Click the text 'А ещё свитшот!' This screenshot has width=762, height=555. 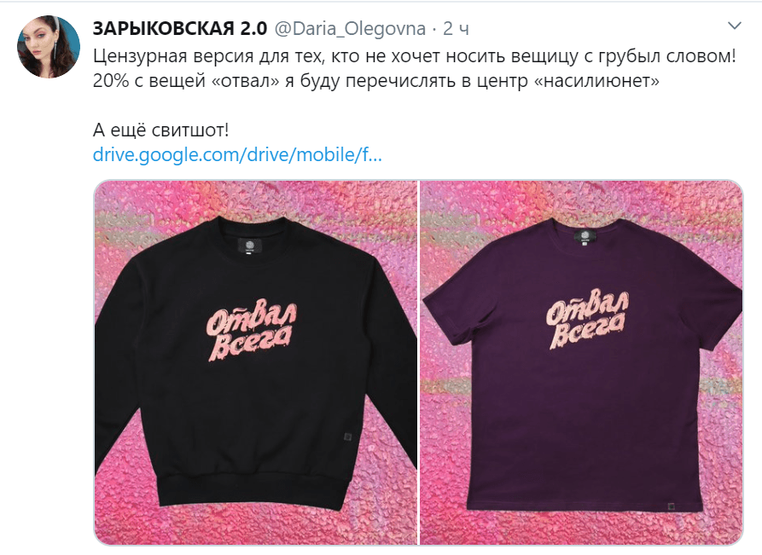pos(160,130)
